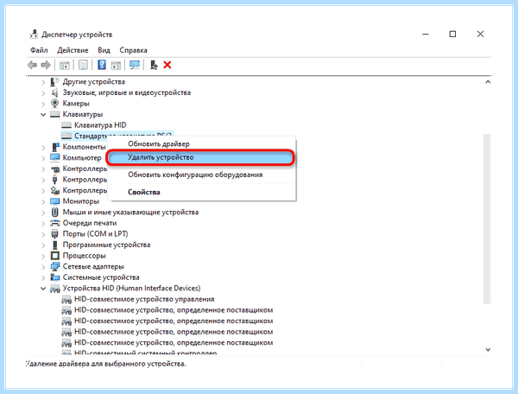Image resolution: width=518 pixels, height=394 pixels.
Task: Click the icon beside Компьютер
Action: click(x=55, y=157)
